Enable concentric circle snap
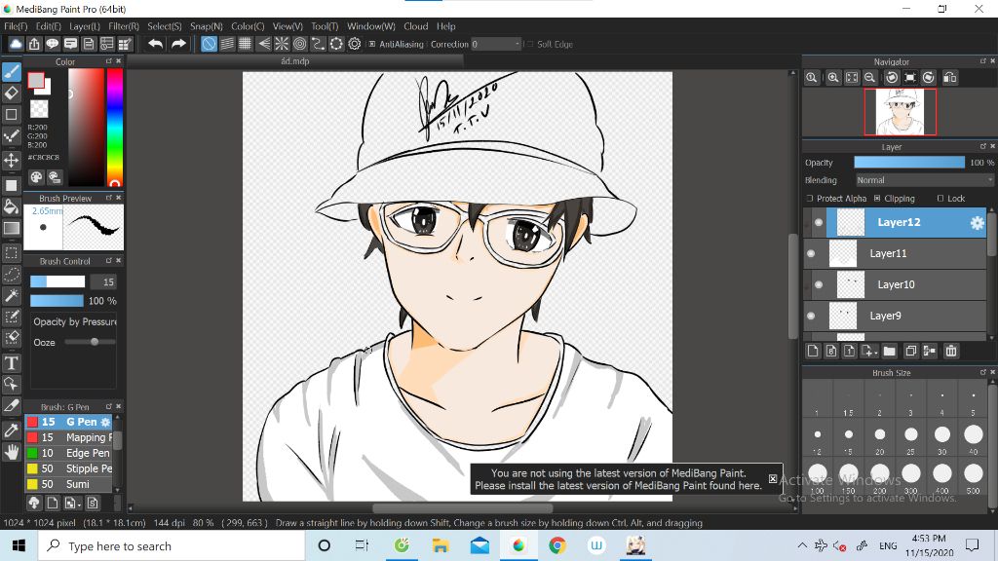Image resolution: width=998 pixels, height=561 pixels. (300, 44)
